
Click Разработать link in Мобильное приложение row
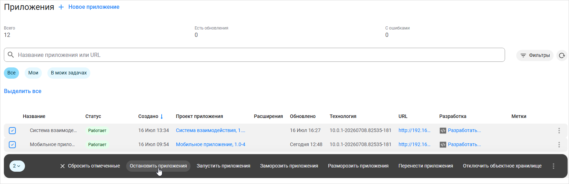pyautogui.click(x=464, y=145)
